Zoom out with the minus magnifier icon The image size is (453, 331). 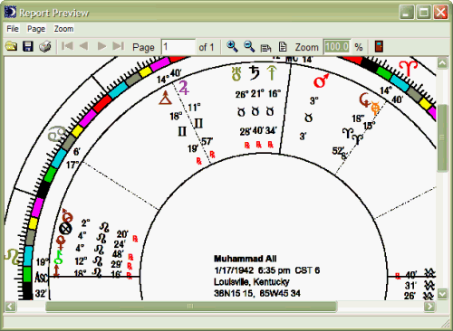(249, 47)
